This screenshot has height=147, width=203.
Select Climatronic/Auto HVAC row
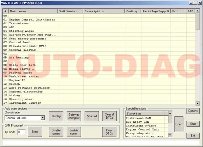(x=99, y=46)
